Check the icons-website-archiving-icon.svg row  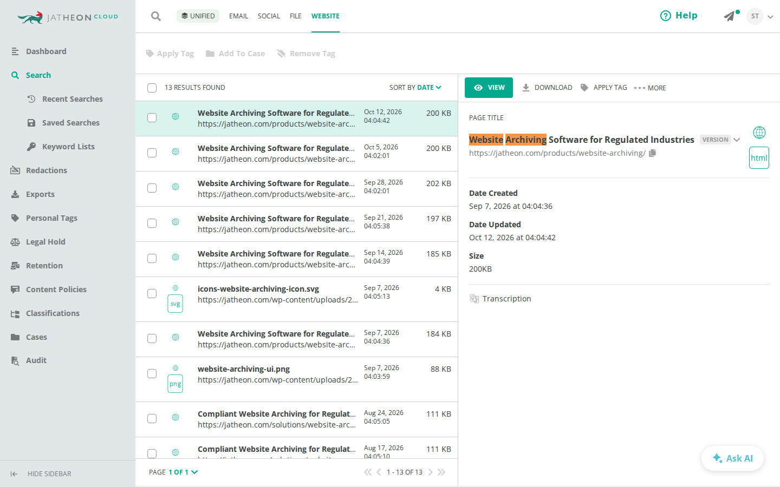[152, 294]
